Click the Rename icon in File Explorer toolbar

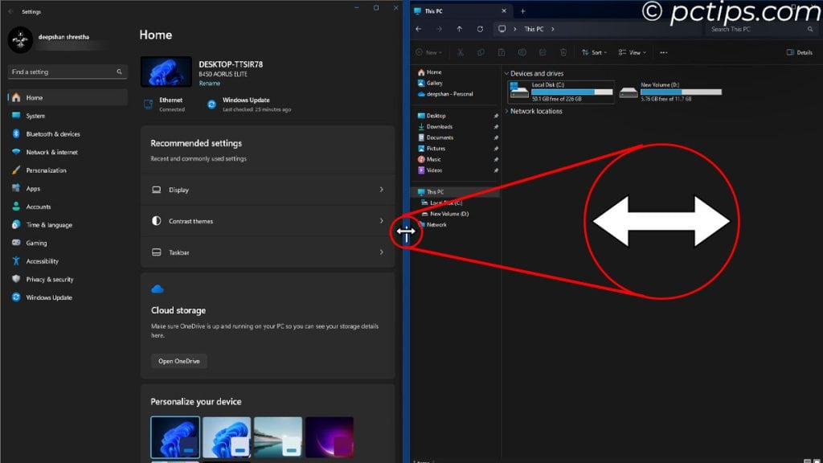click(x=521, y=52)
